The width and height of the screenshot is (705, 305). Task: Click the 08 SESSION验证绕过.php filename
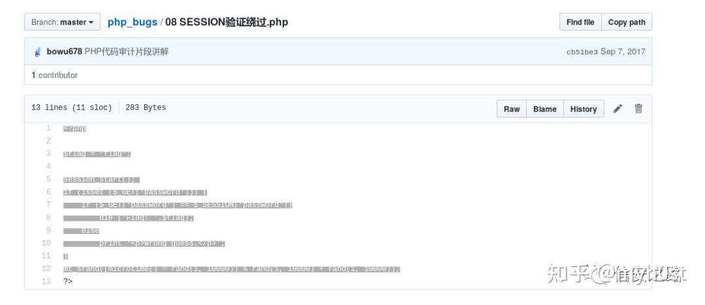(x=227, y=22)
